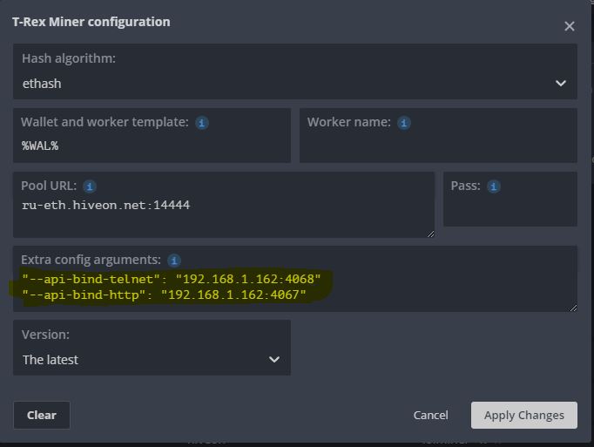Clear the miner configuration form

point(42,415)
